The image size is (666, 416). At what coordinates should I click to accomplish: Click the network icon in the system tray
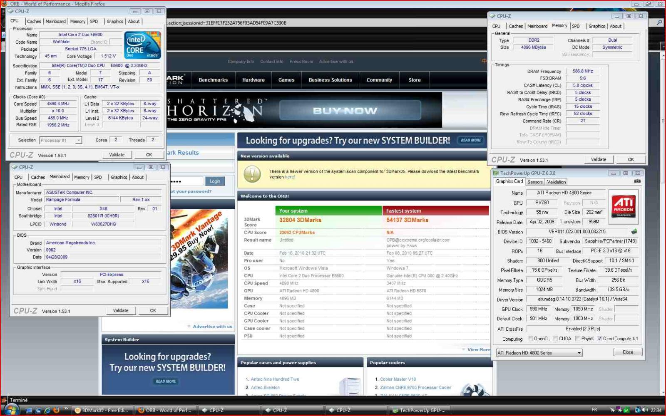637,410
